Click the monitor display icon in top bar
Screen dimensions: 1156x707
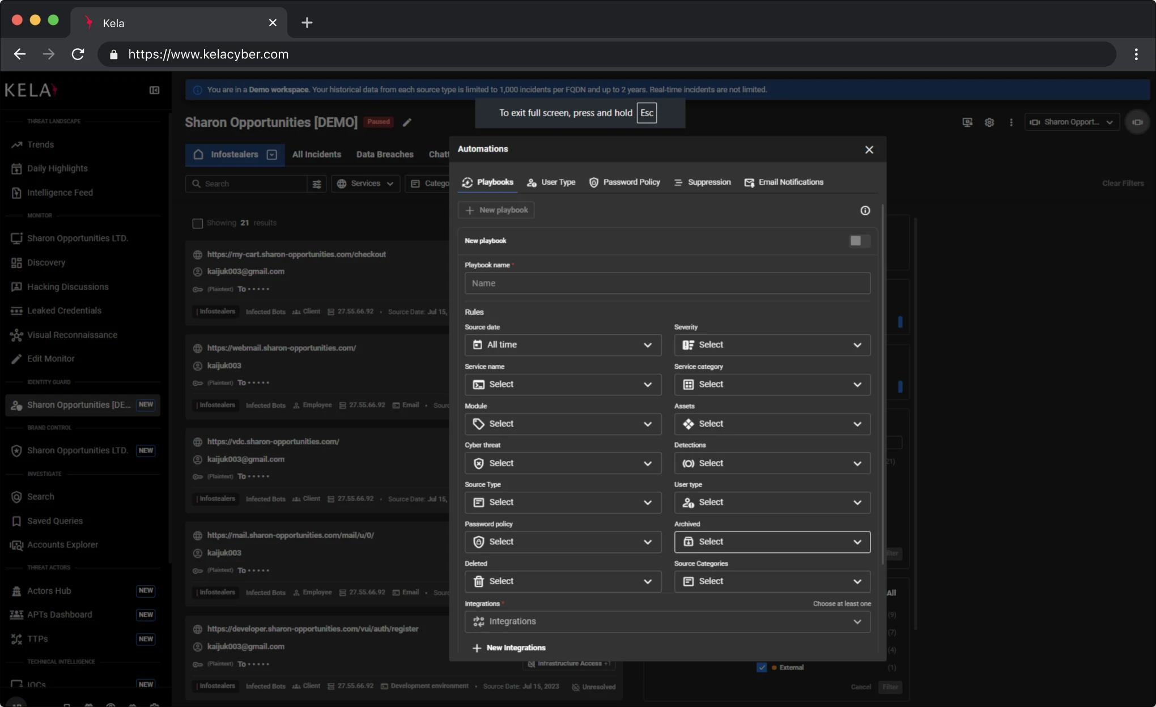(x=967, y=122)
